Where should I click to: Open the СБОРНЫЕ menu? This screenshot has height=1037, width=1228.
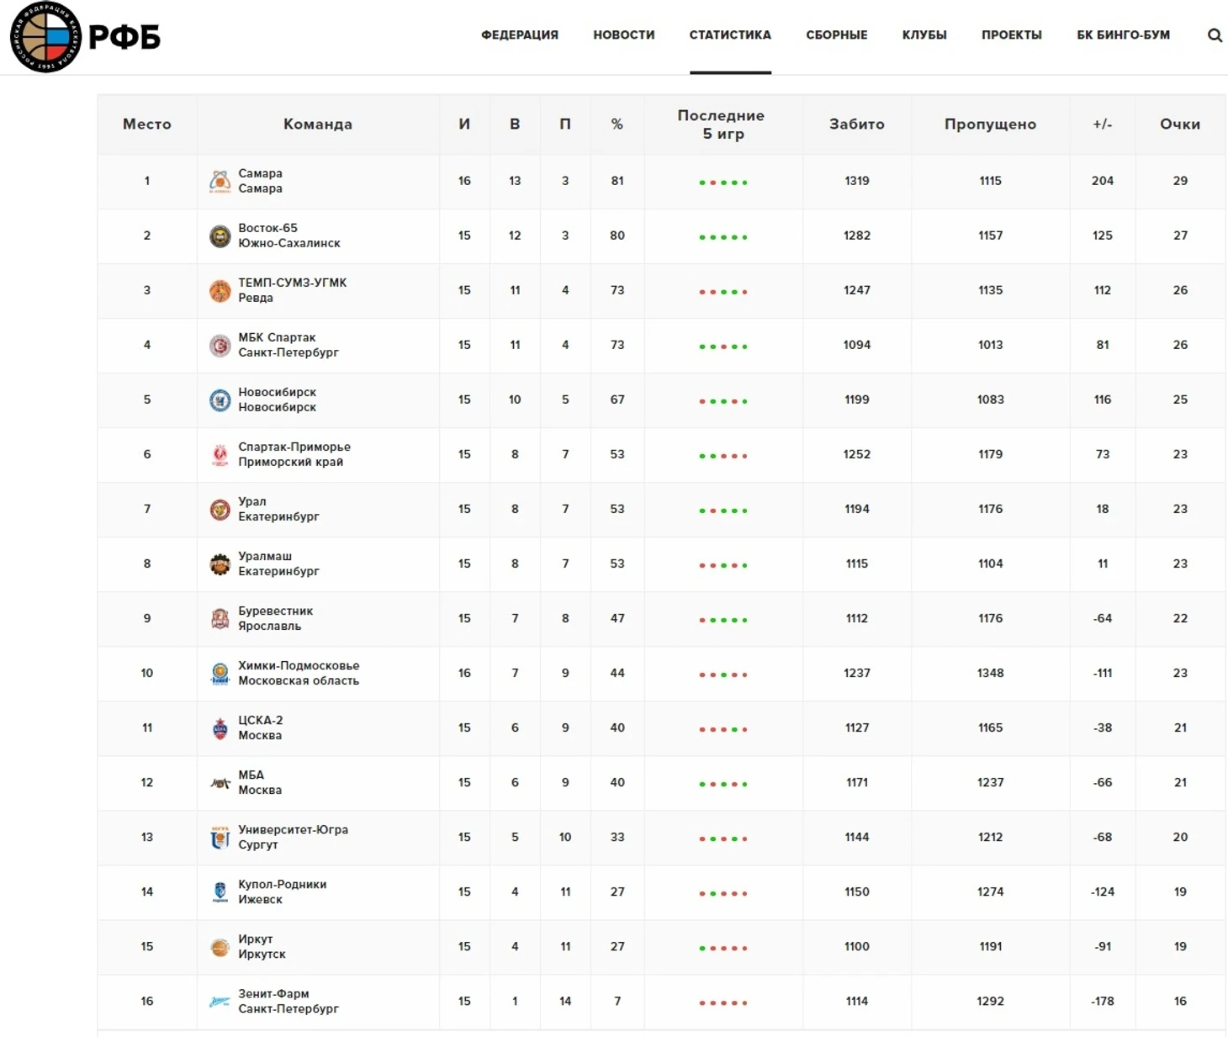[837, 35]
